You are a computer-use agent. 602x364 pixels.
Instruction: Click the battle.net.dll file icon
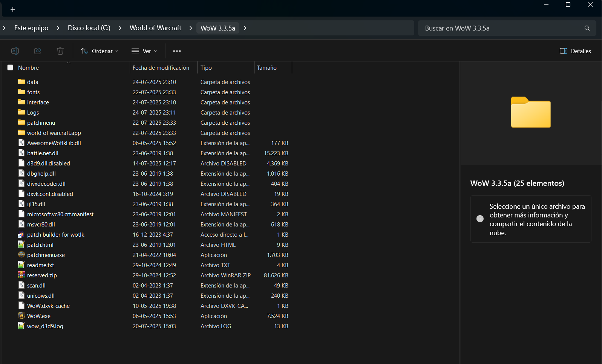pos(21,153)
